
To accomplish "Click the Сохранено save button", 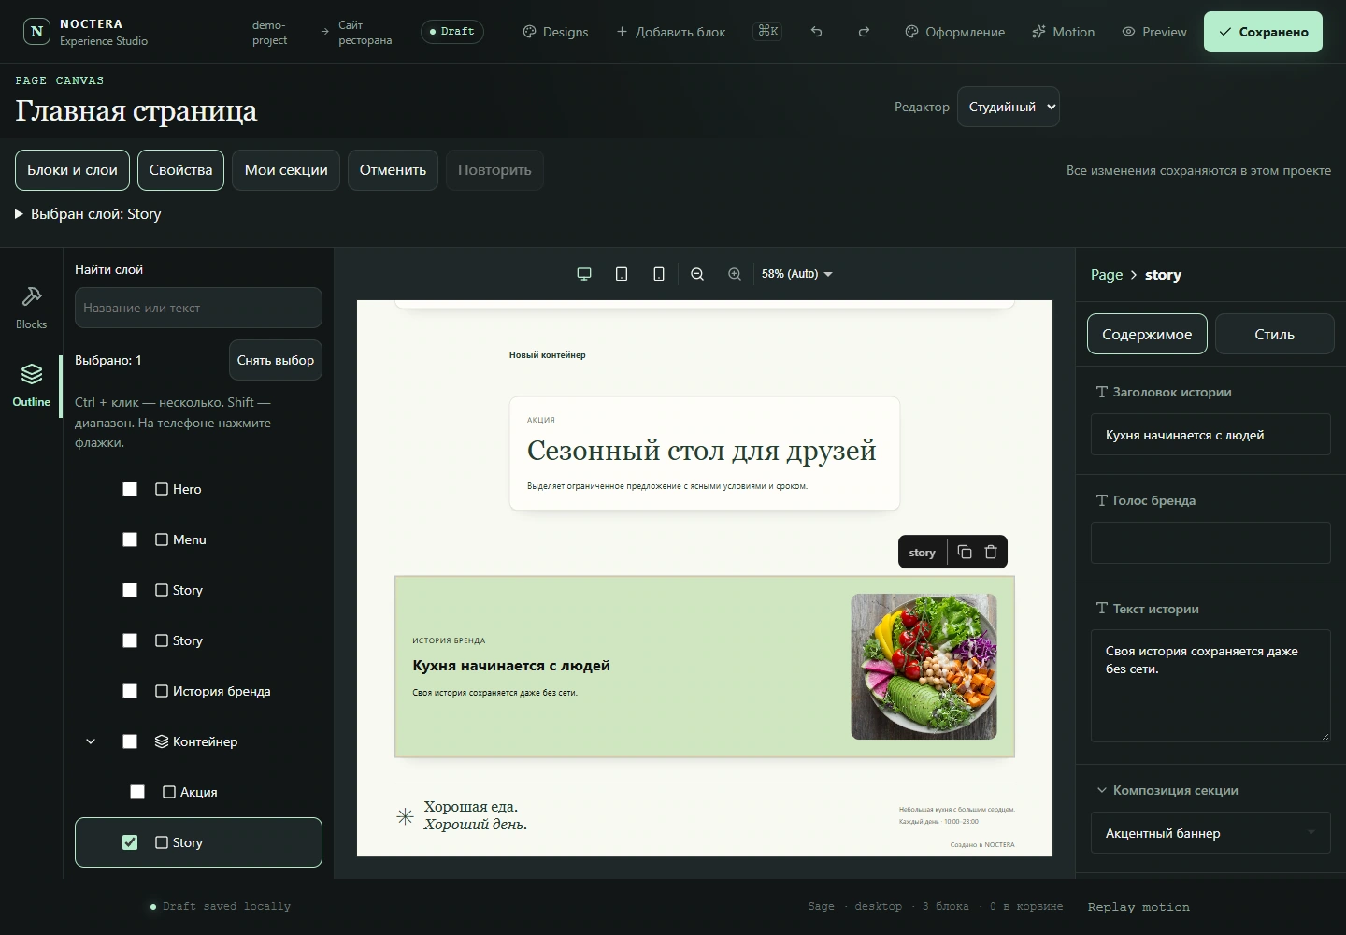I will click(x=1263, y=32).
